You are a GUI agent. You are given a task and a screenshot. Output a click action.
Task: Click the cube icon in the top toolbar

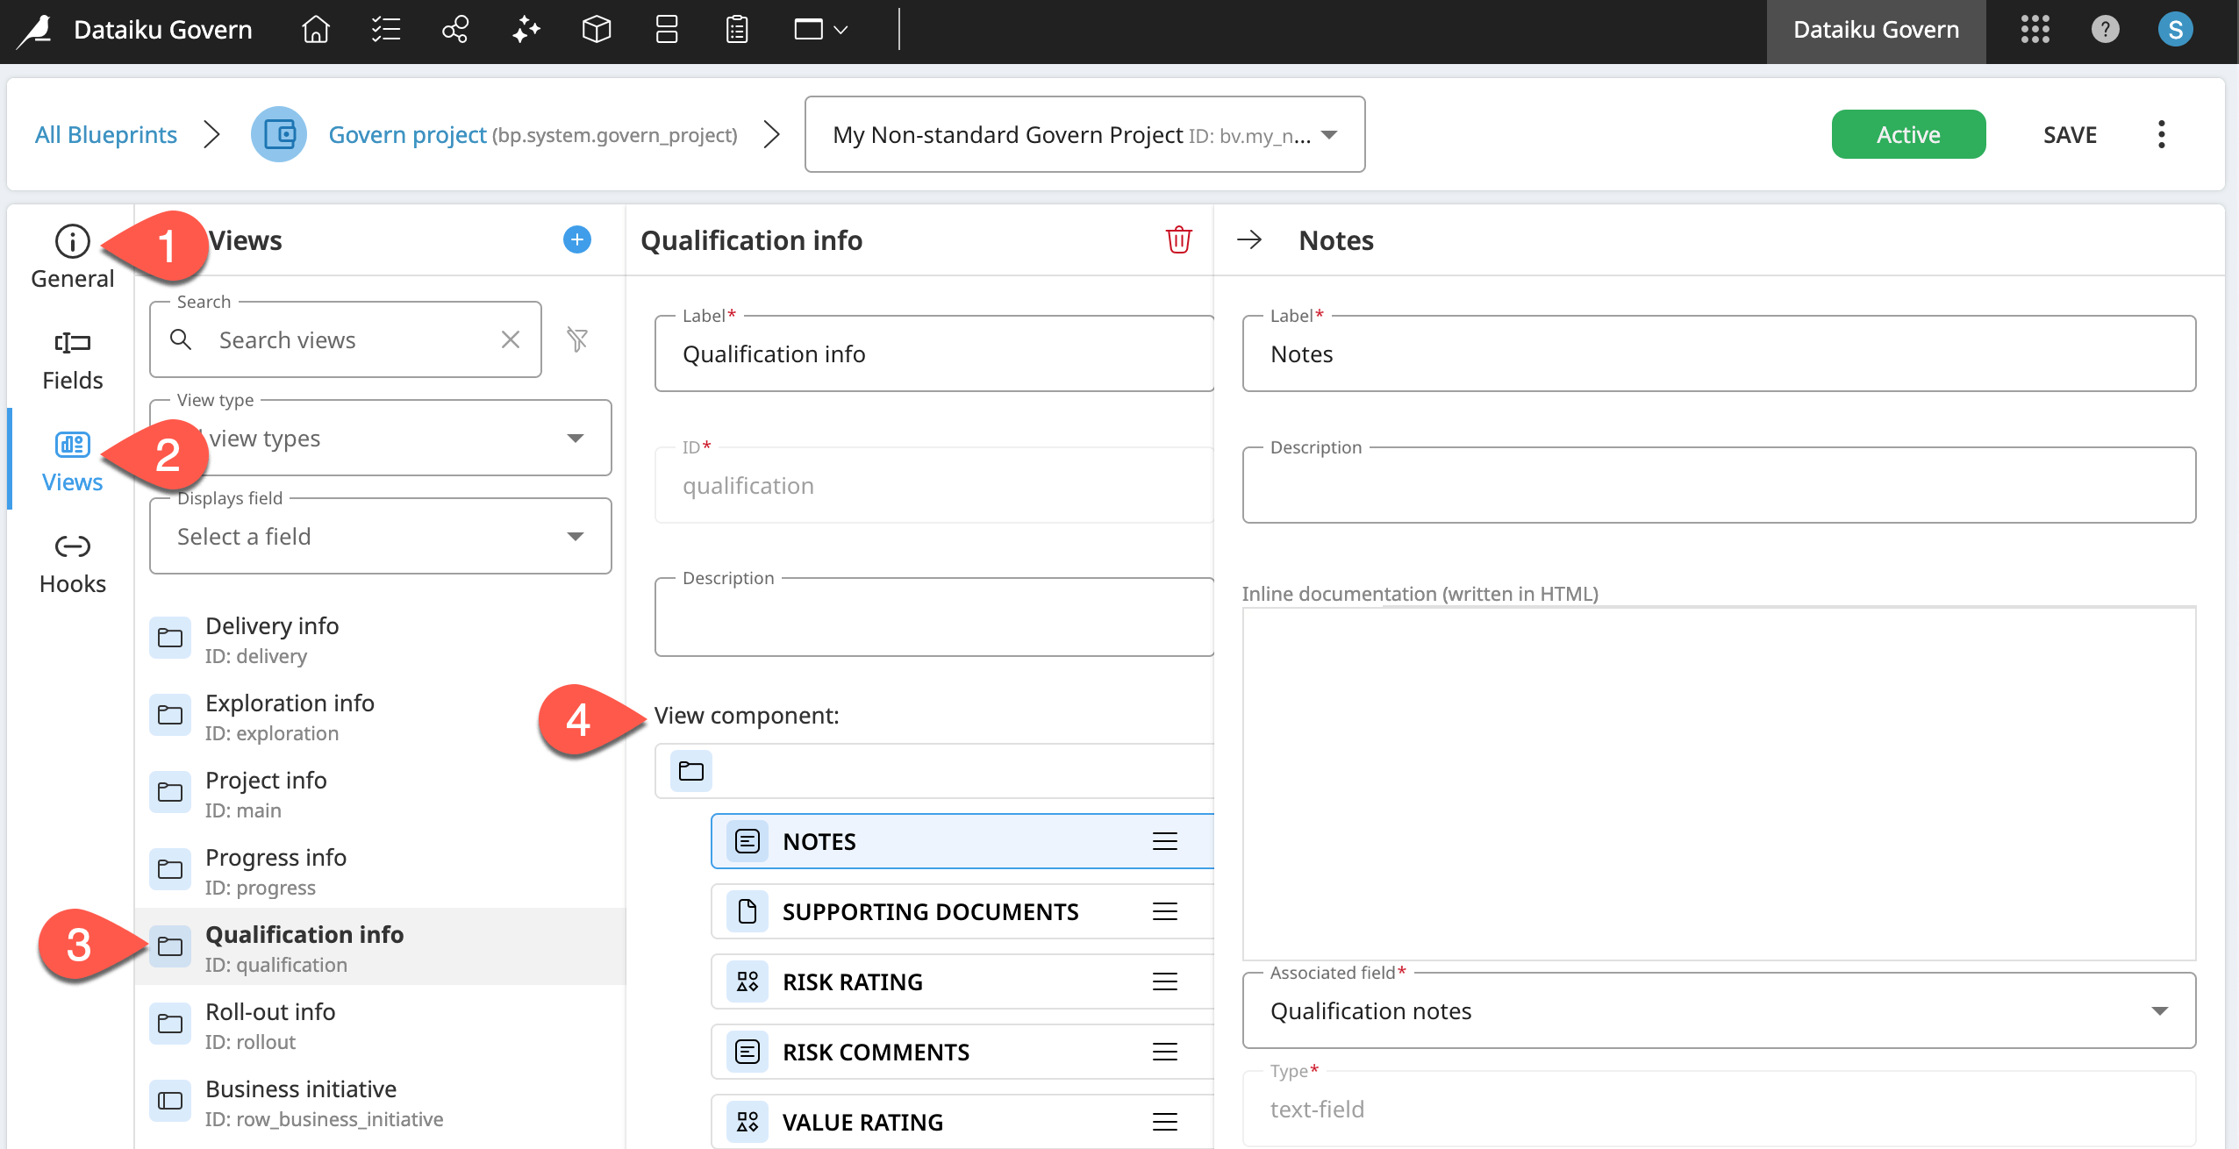(595, 30)
